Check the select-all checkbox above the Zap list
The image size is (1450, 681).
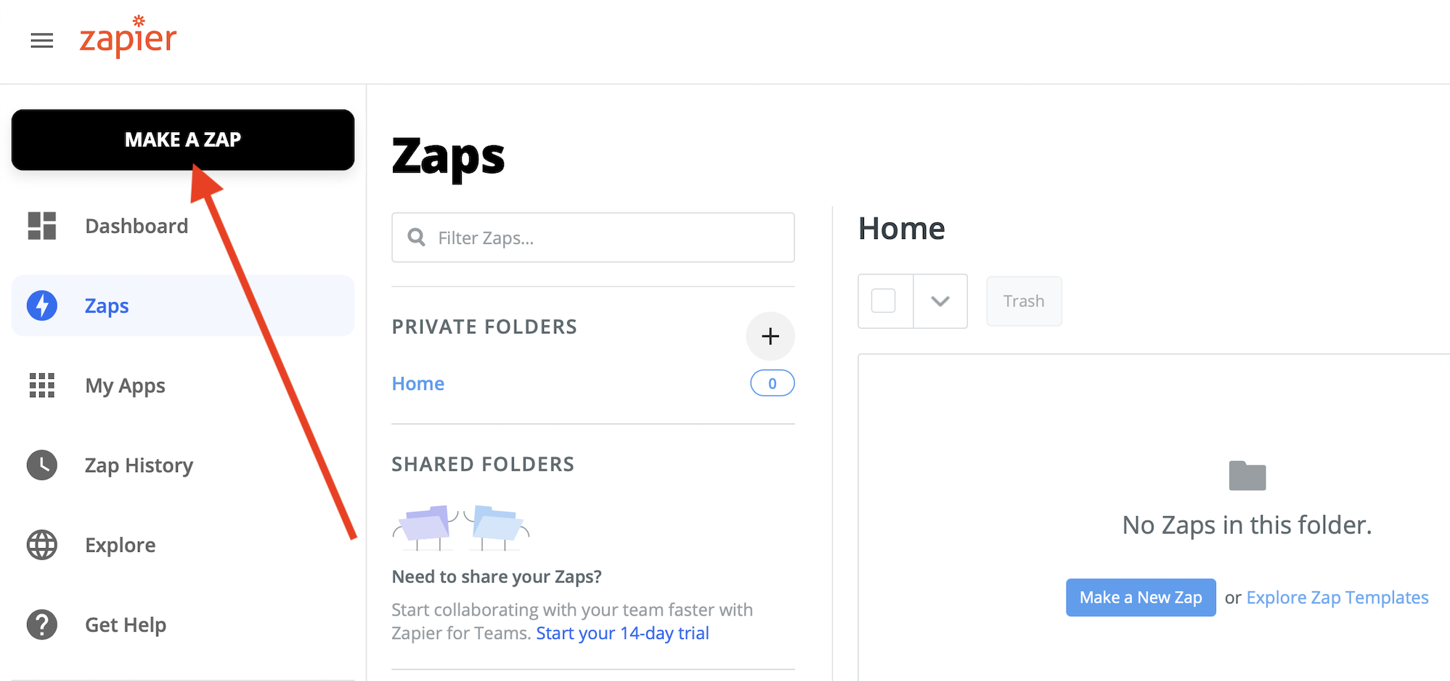pyautogui.click(x=884, y=301)
